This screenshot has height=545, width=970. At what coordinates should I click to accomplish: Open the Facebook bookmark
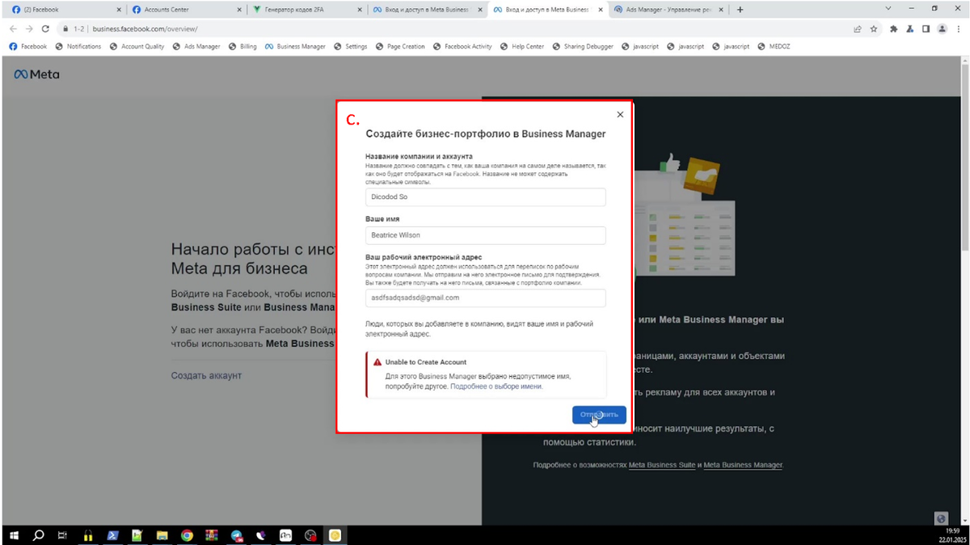[28, 46]
